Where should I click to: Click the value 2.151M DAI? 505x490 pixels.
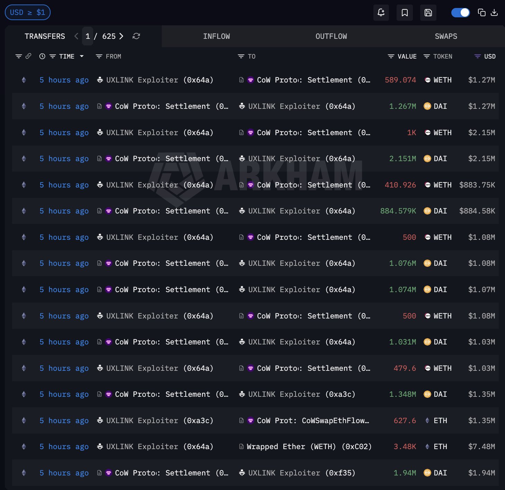(x=402, y=159)
